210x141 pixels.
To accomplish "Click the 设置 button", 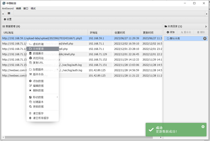I will [x=8, y=19].
